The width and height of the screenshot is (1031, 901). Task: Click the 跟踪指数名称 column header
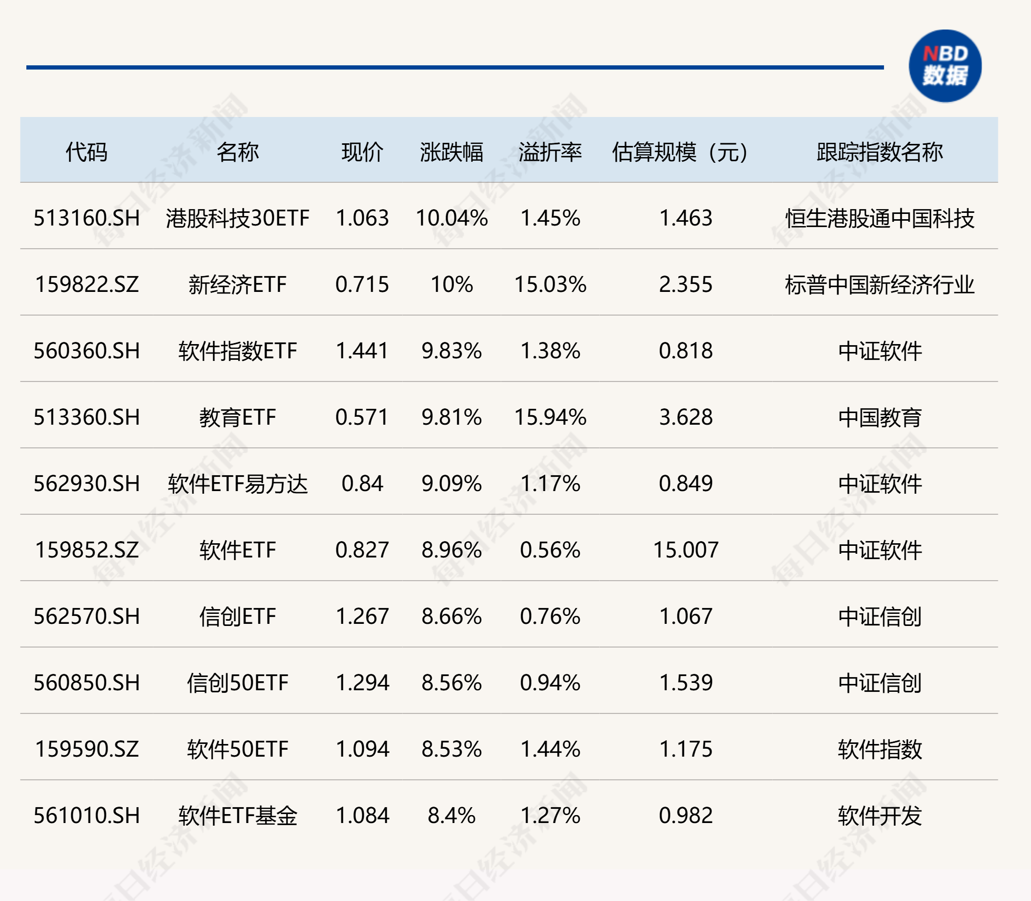(879, 152)
